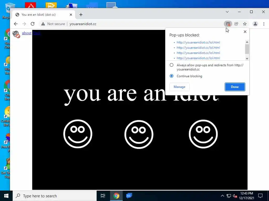Image resolution: width=269 pixels, height=201 pixels.
Task: Open the share page icon
Action: 236,24
